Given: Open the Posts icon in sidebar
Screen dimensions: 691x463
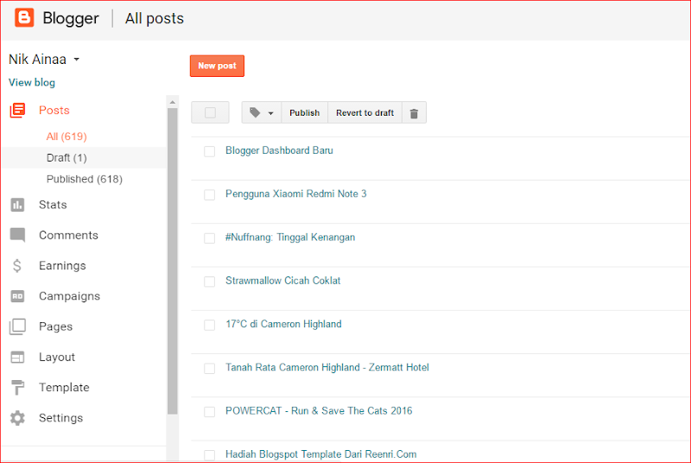Looking at the screenshot, I should pyautogui.click(x=17, y=110).
